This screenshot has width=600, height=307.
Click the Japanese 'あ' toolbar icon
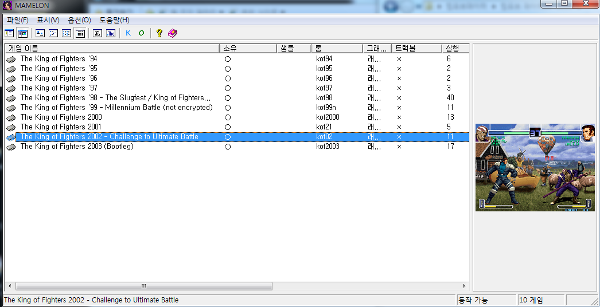click(x=98, y=33)
